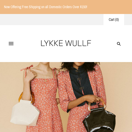Click the white canvas bag in photo
Screen dimensions: 132x132
pos(25,113)
